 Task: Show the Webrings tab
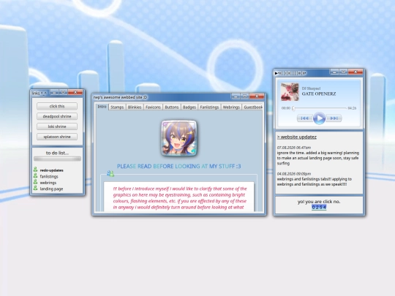pyautogui.click(x=231, y=107)
